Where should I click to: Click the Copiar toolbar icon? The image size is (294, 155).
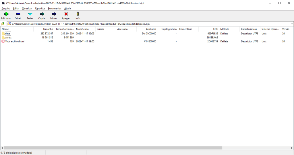(42, 14)
